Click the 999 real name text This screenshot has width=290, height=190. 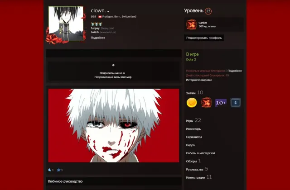click(x=93, y=17)
